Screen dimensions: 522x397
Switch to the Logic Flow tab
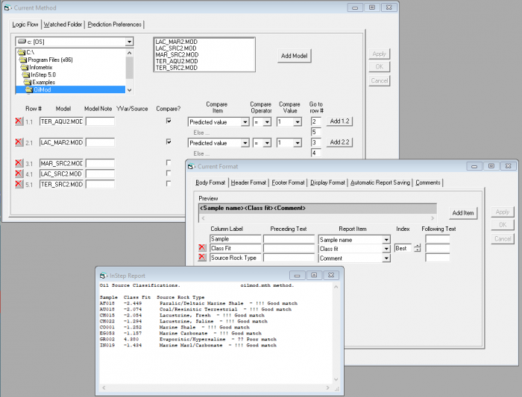(x=25, y=25)
